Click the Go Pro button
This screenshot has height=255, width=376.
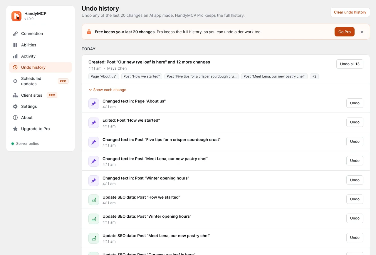tap(345, 32)
